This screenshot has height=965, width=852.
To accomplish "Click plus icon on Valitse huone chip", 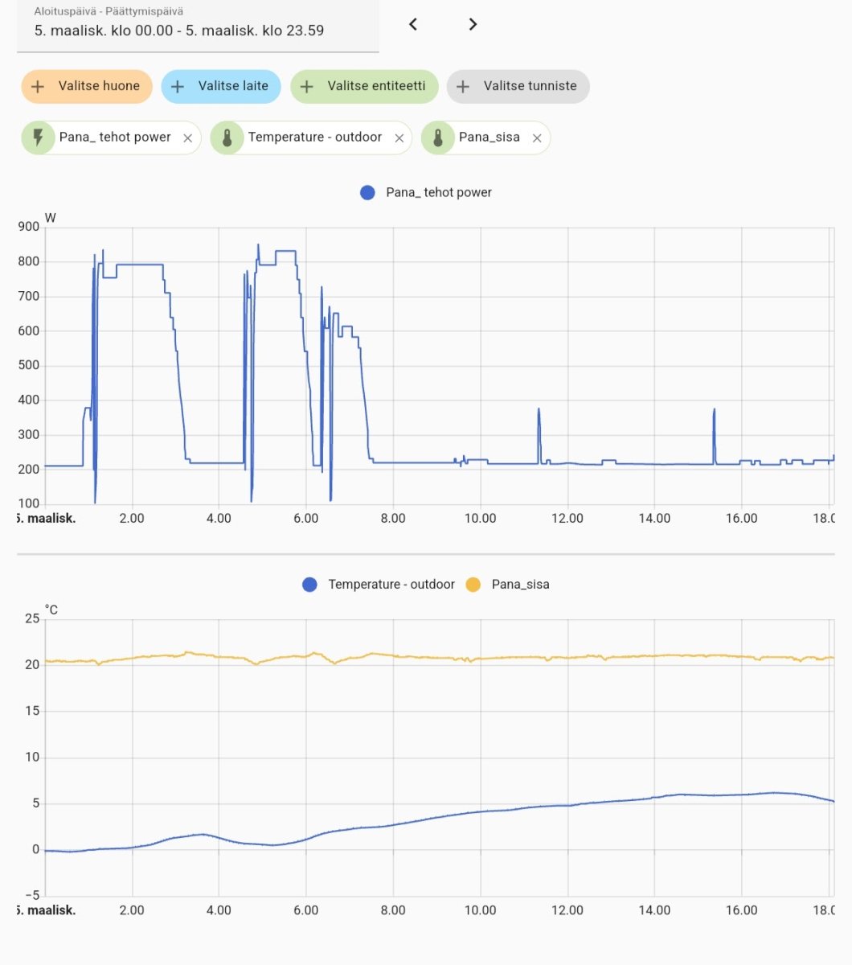I will pyautogui.click(x=38, y=86).
